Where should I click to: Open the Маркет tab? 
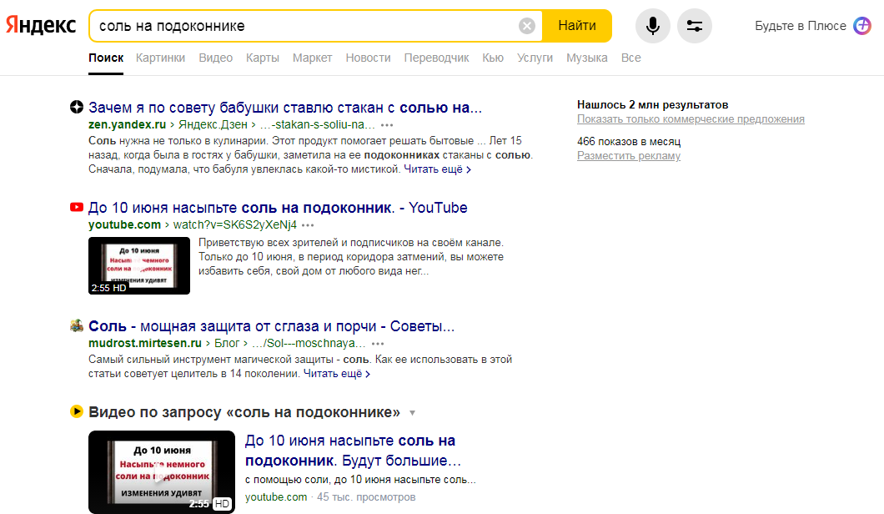pyautogui.click(x=313, y=58)
